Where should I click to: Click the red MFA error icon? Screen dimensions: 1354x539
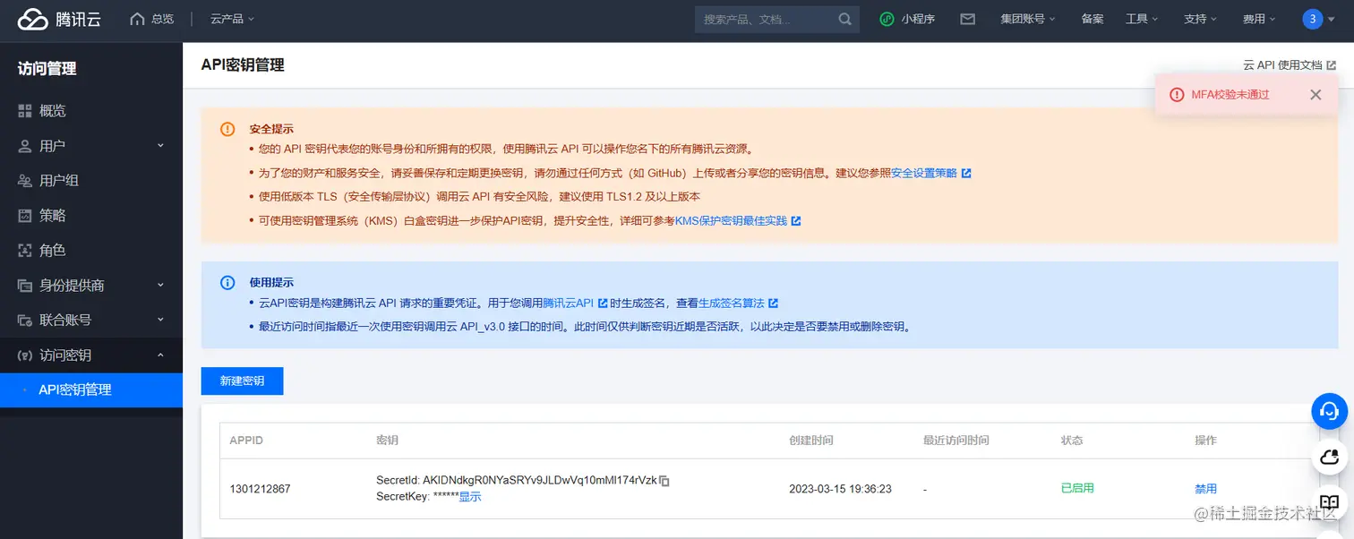point(1177,94)
